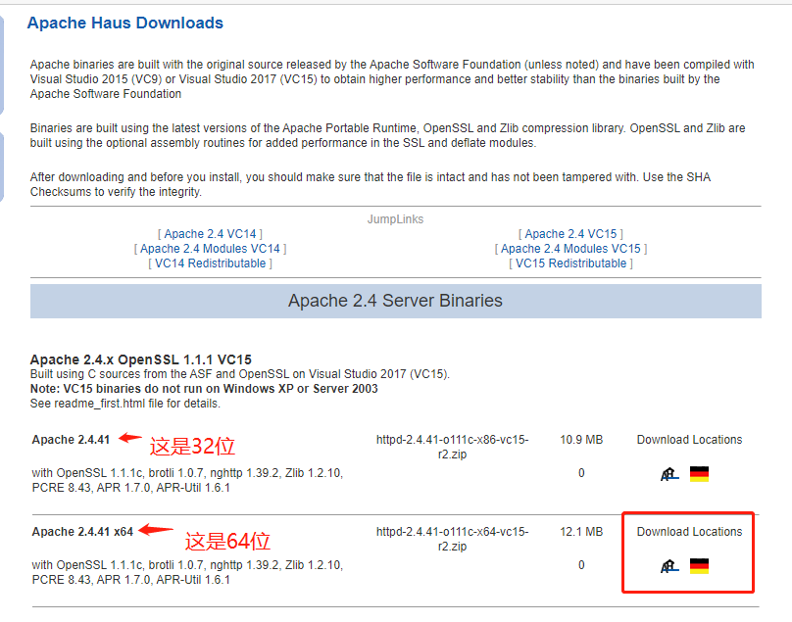Viewport: 792px width, 622px height.
Task: Go to VC15 Redistributable link
Action: tap(570, 263)
